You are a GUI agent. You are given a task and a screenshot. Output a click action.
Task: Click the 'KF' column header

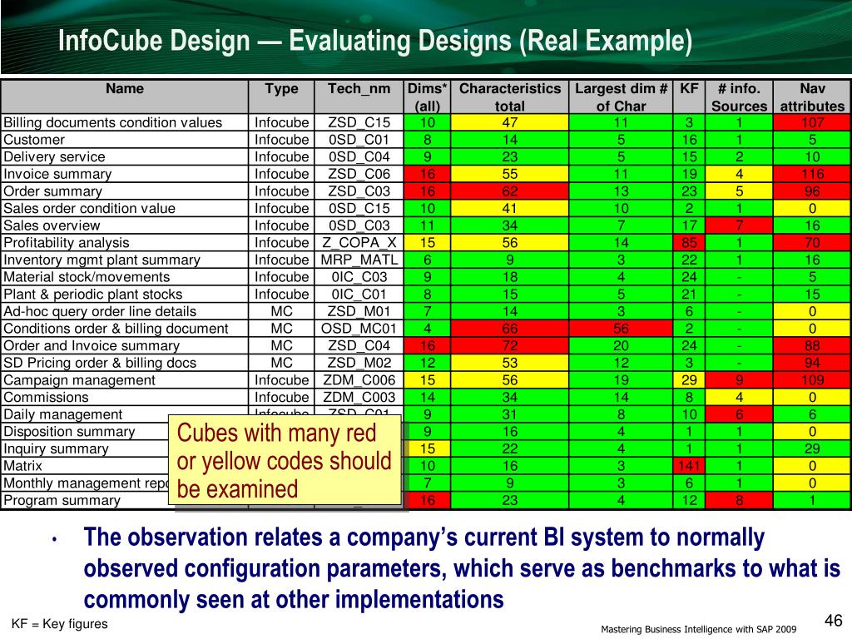click(x=688, y=97)
